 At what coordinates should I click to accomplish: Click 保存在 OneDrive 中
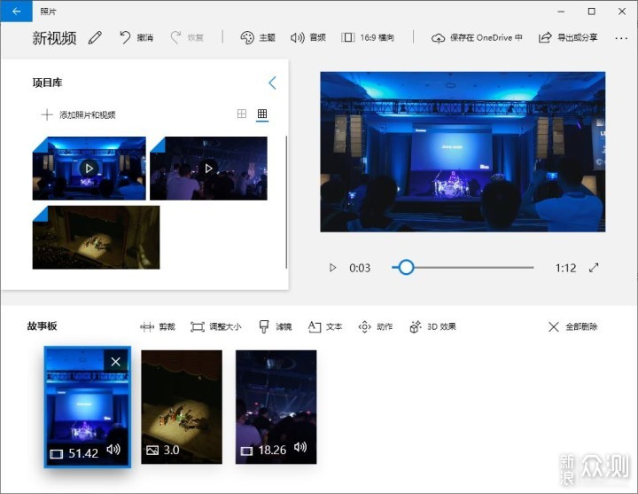(477, 38)
